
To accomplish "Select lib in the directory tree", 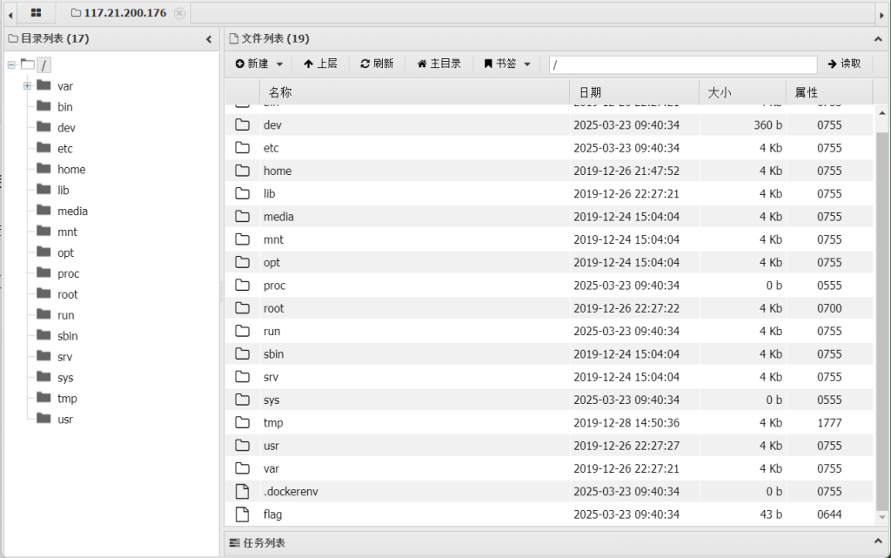I will click(63, 191).
